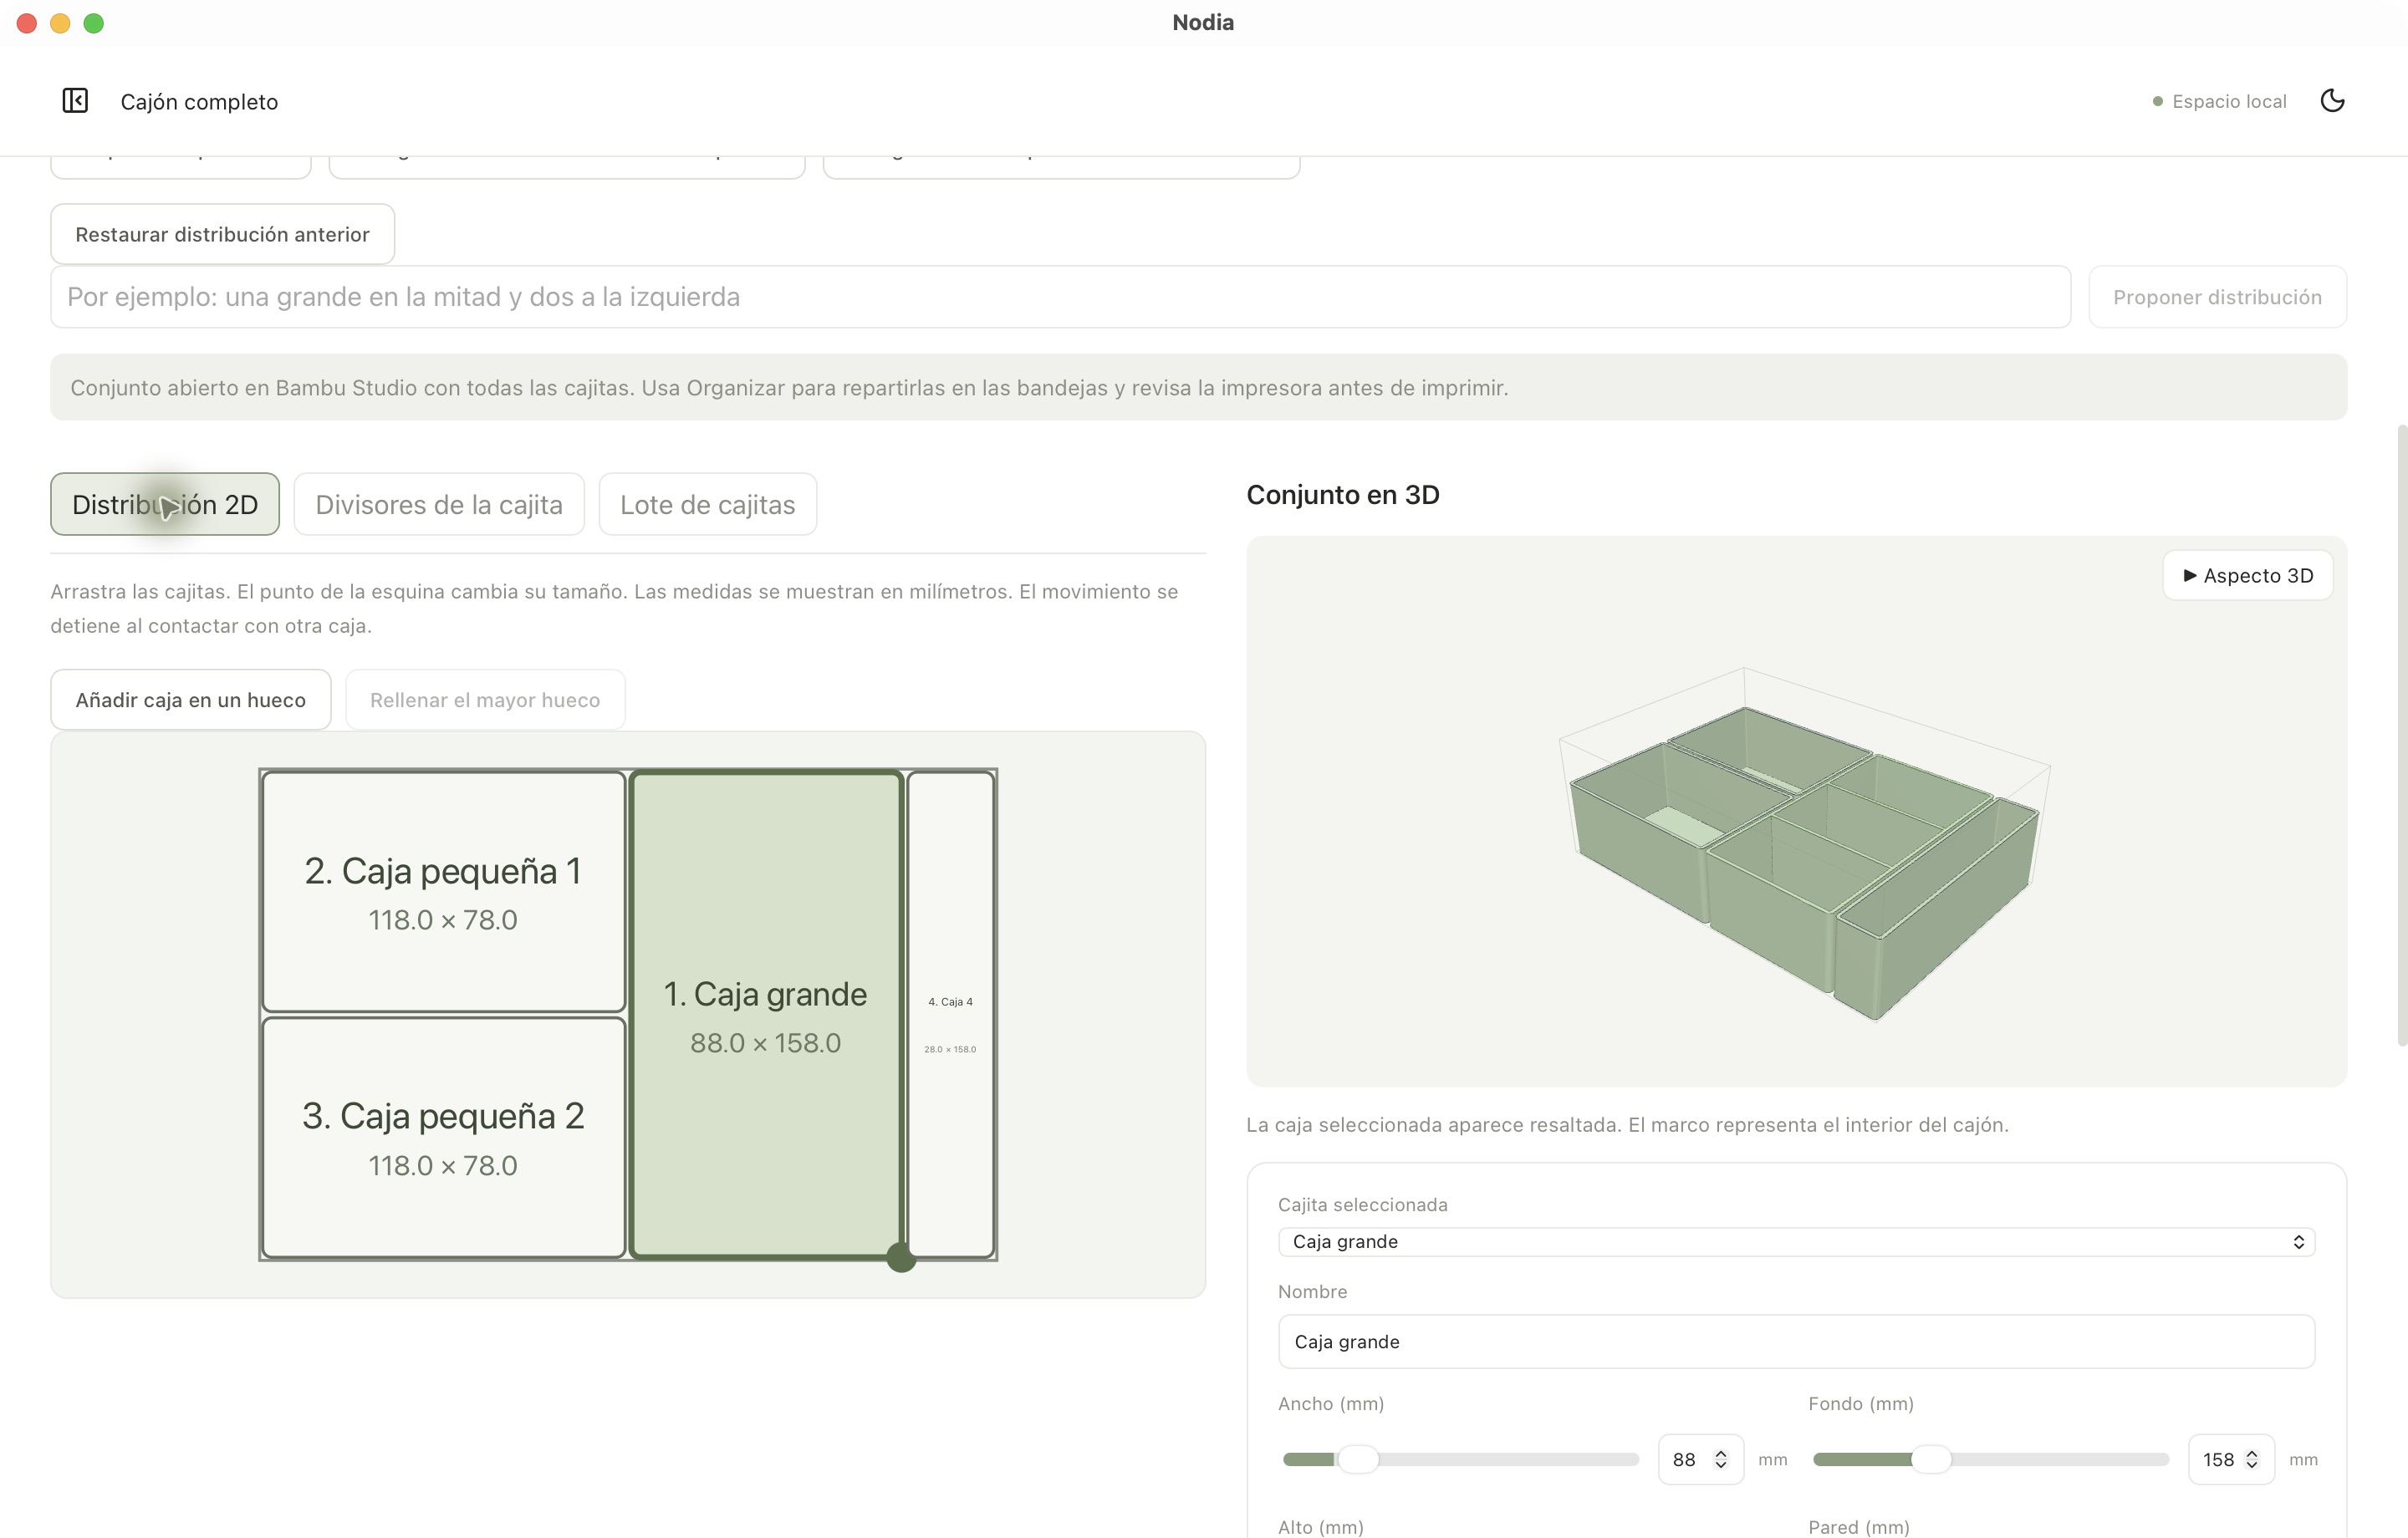Click the Ancho slider thumb
This screenshot has height=1538, width=2408.
click(x=1358, y=1459)
